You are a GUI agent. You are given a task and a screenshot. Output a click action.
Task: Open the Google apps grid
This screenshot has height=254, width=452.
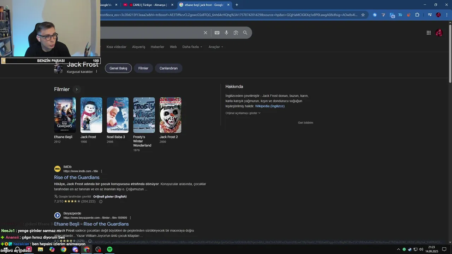[429, 33]
